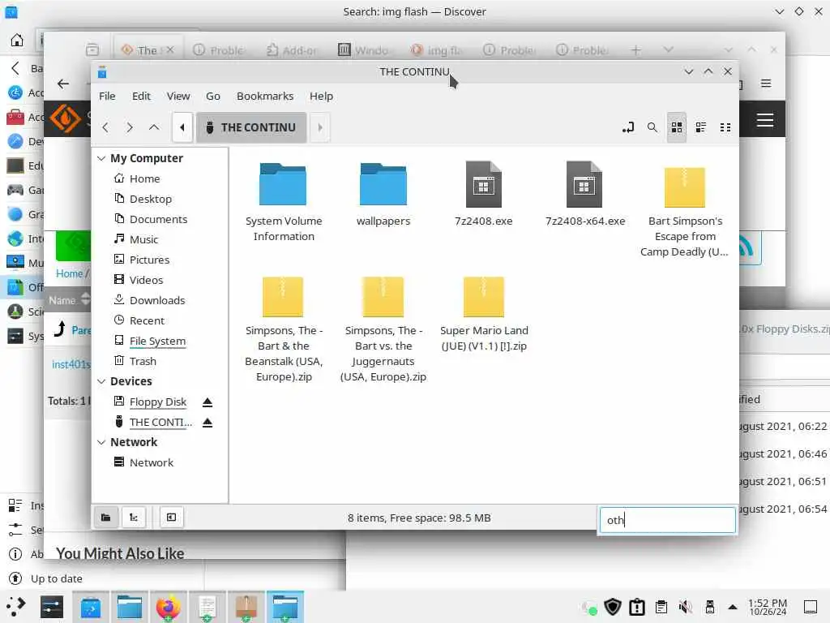The image size is (830, 623).
Task: Collapse Network section in sidebar
Action: point(101,442)
